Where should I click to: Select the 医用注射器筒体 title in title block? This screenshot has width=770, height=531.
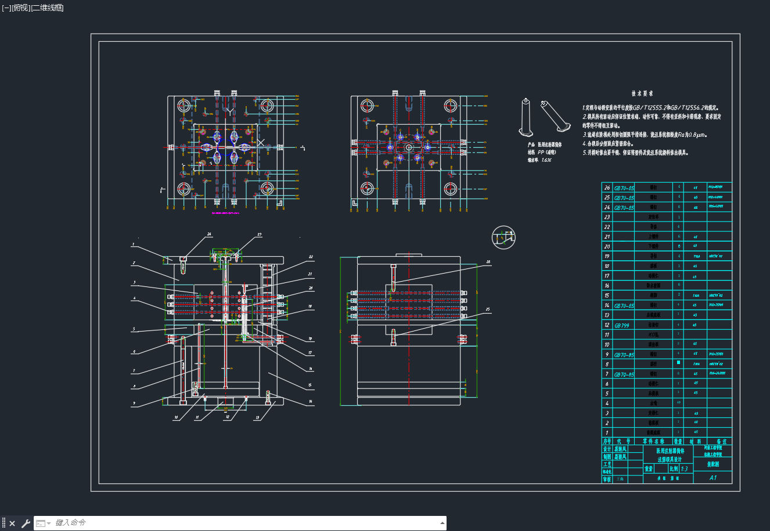670,450
